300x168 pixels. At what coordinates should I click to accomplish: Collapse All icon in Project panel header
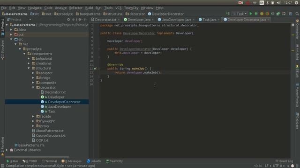coord(73,20)
